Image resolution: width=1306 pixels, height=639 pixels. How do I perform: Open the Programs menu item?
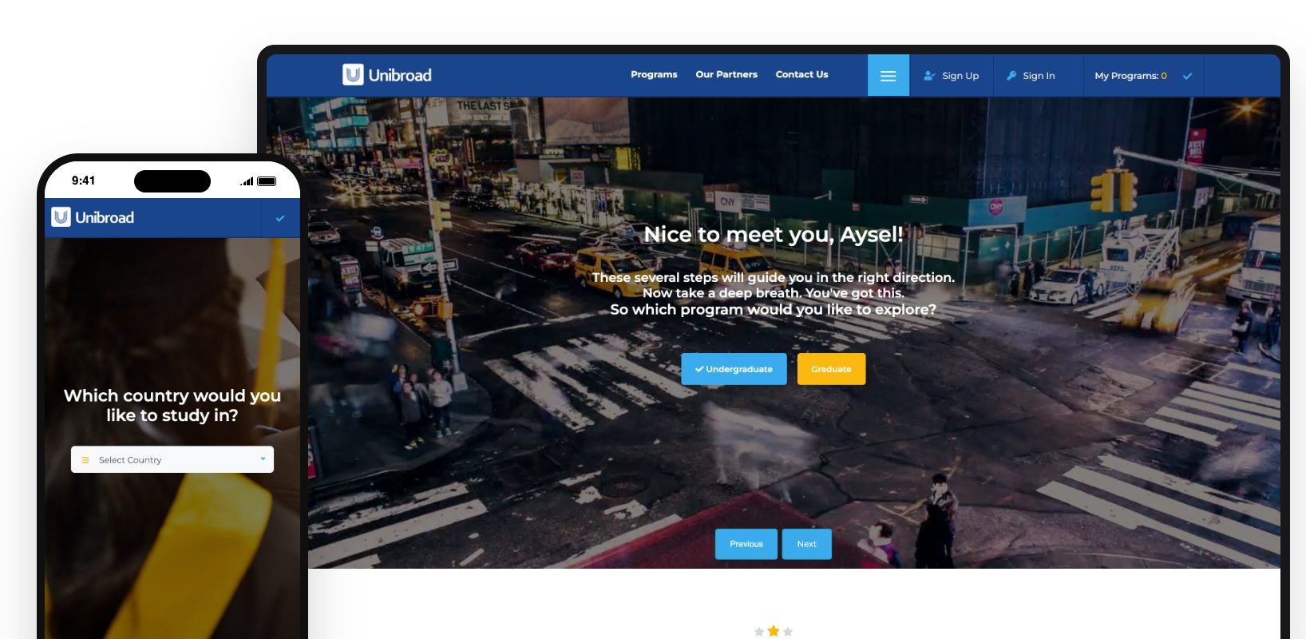(x=654, y=74)
